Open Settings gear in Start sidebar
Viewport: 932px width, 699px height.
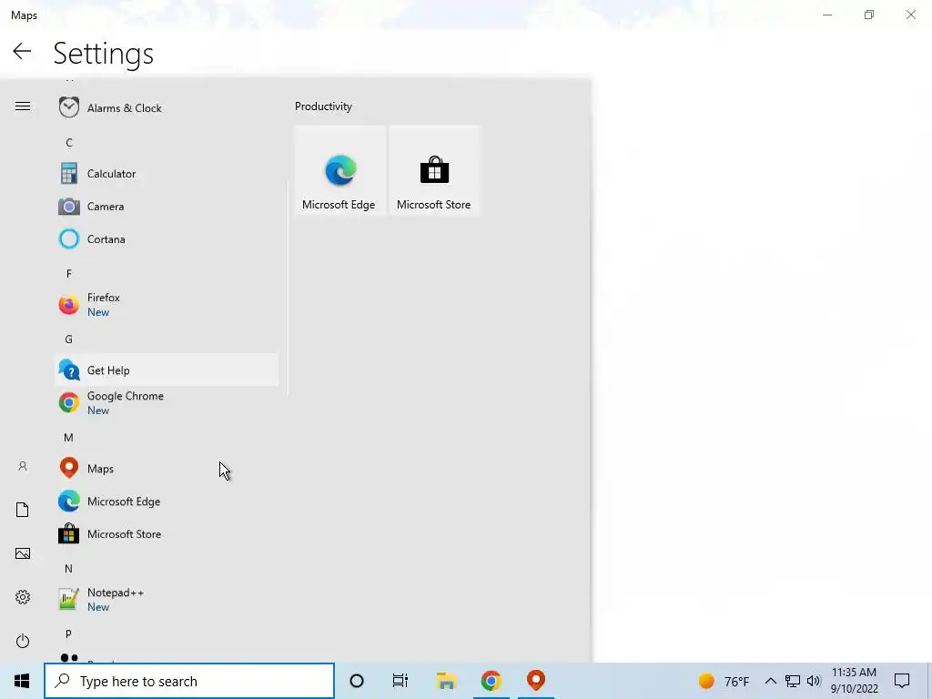(23, 597)
